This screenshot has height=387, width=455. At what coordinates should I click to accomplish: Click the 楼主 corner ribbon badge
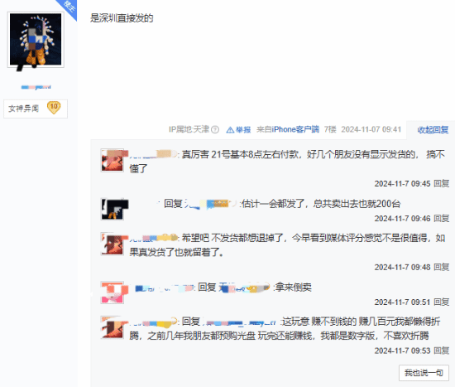click(x=68, y=8)
